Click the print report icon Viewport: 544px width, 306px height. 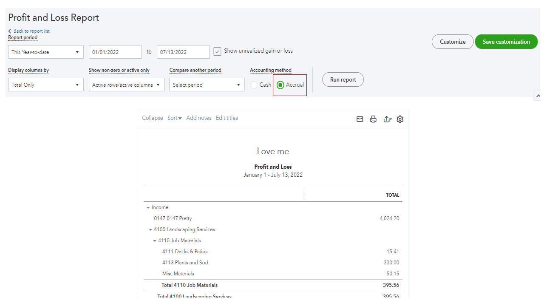coord(373,119)
